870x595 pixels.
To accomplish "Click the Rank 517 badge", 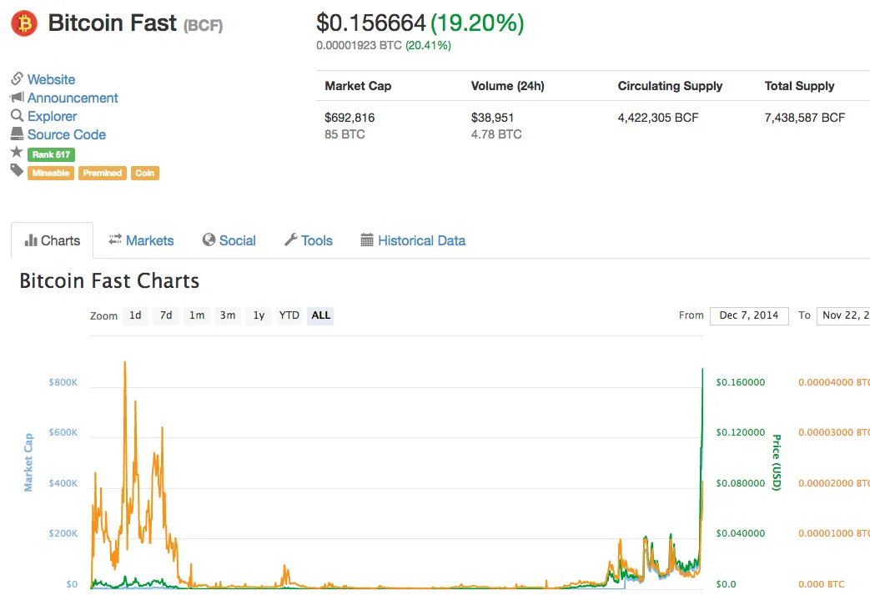I will 51,155.
